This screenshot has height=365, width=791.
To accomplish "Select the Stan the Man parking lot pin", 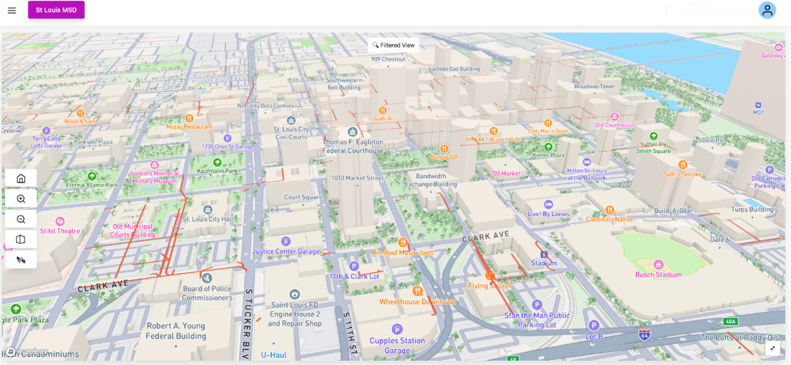I will pyautogui.click(x=537, y=305).
